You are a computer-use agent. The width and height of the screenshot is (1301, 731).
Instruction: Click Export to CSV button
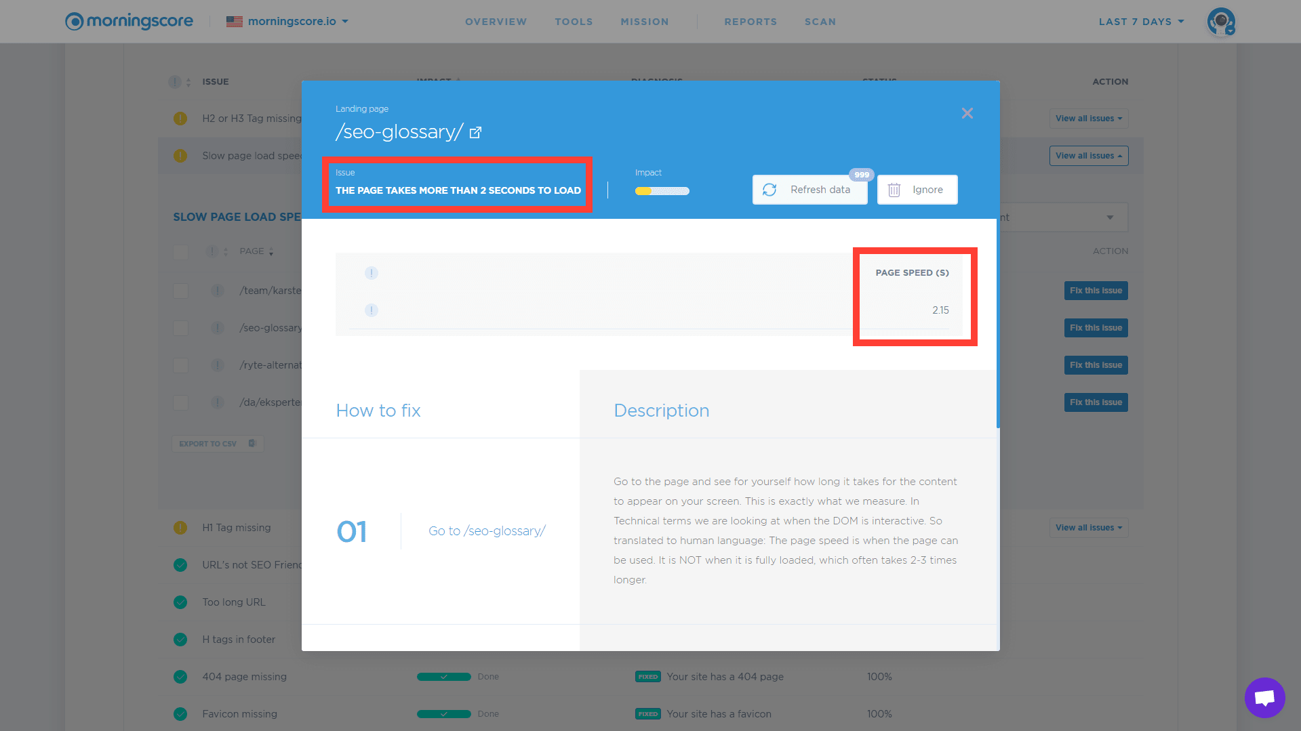pos(218,444)
